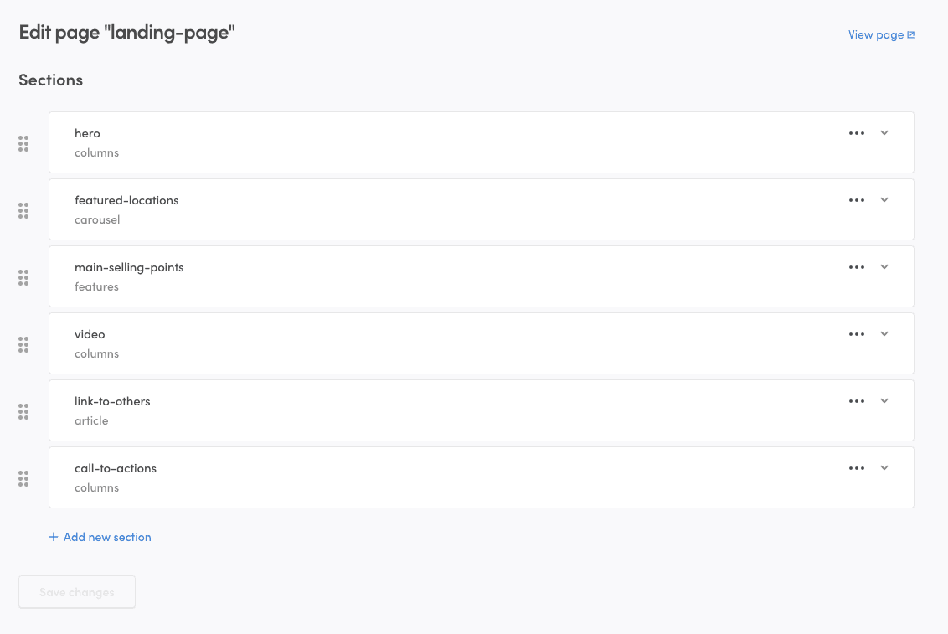
Task: Show the ellipsis menu for call-to-actions
Action: click(856, 468)
